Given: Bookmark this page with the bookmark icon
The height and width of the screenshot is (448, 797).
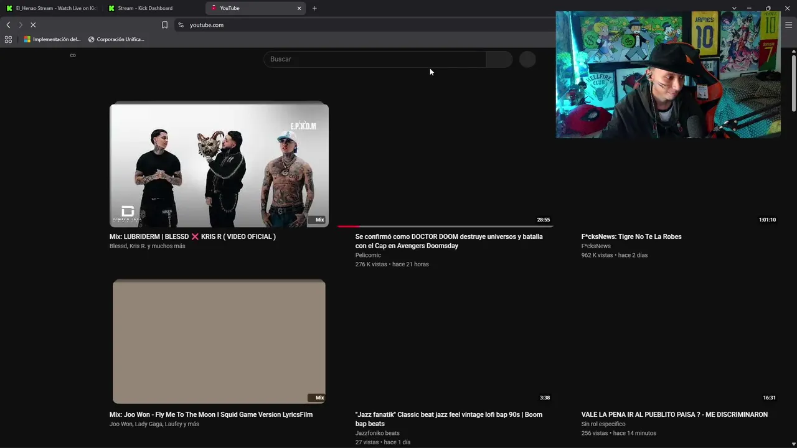Looking at the screenshot, I should (164, 25).
